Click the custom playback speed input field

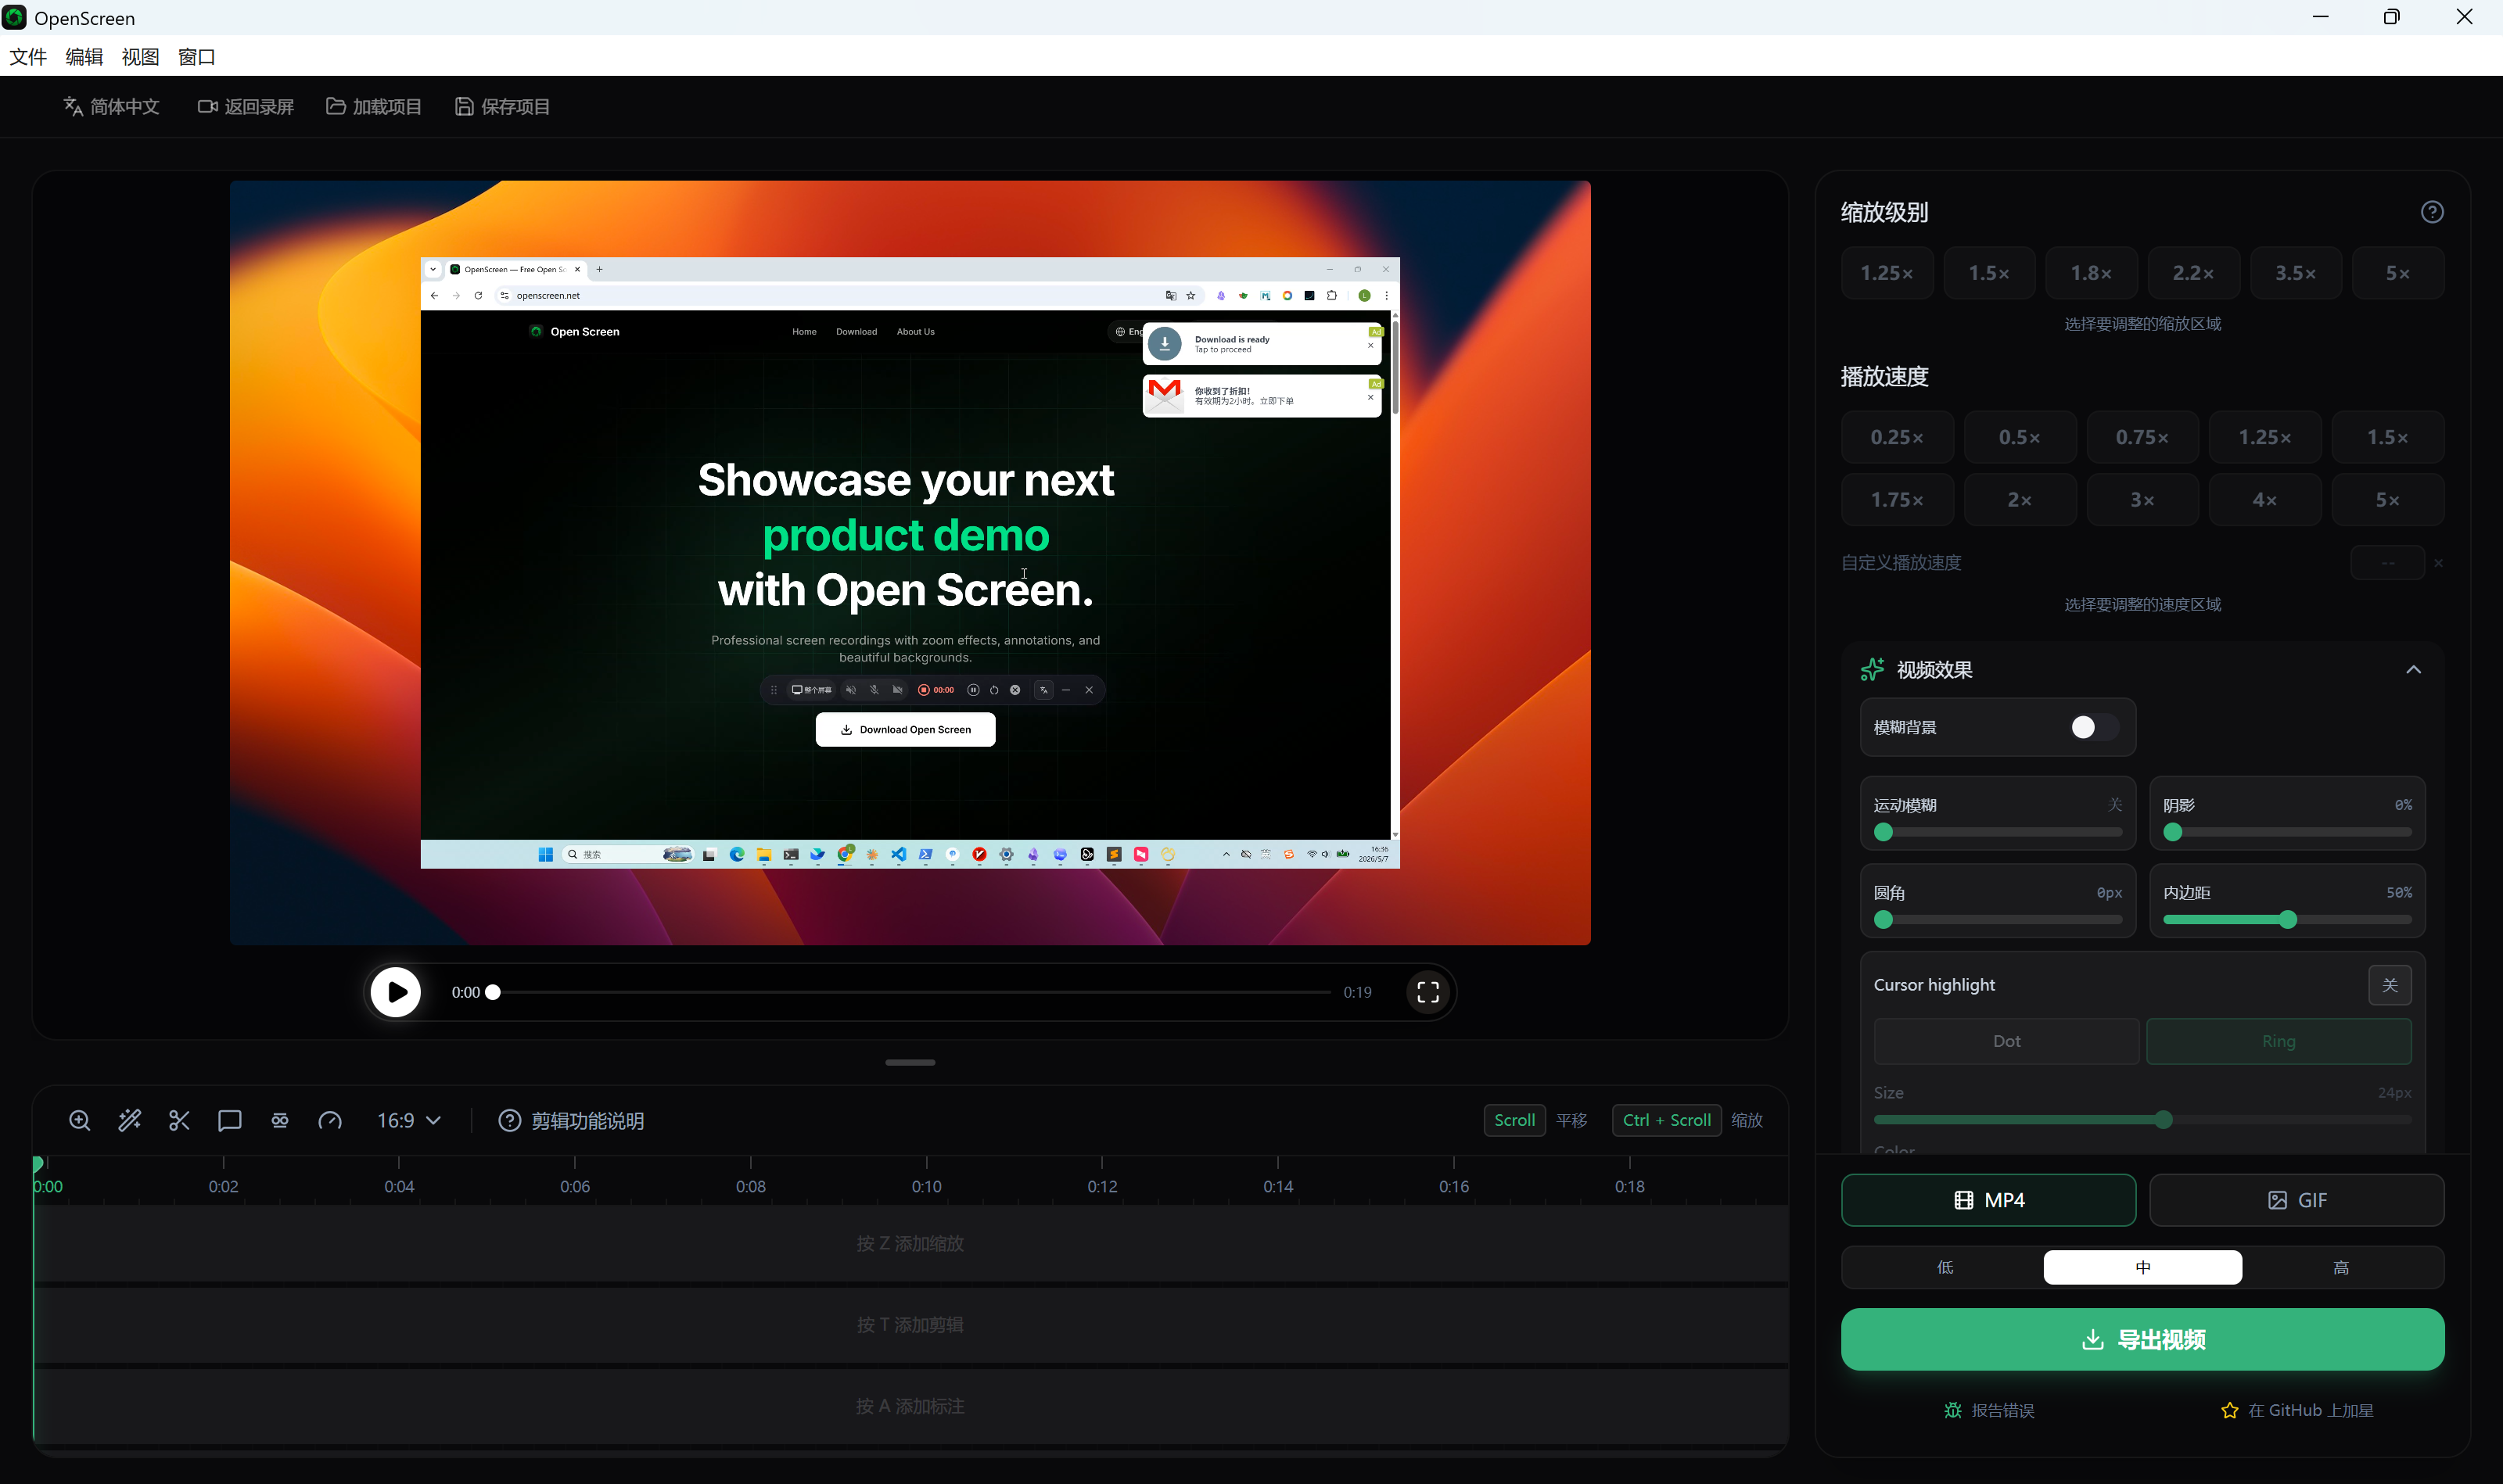coord(2387,562)
